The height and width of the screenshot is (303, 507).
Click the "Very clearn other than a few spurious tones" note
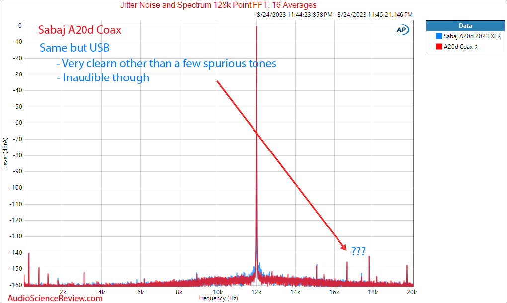tap(166, 63)
